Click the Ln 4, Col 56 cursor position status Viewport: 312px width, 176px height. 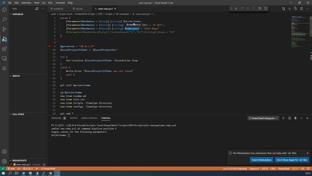(x=235, y=169)
